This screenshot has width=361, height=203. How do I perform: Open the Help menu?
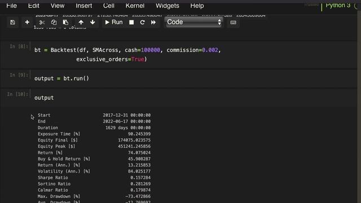point(197,6)
